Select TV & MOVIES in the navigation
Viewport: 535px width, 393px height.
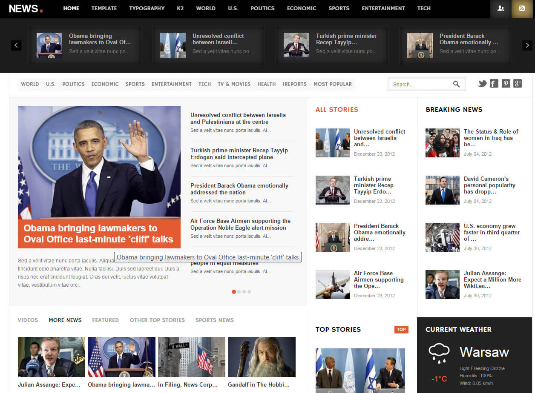coord(234,84)
